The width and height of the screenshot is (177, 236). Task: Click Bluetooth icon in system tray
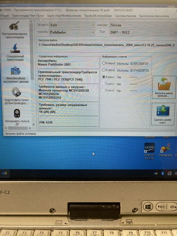coord(163,173)
